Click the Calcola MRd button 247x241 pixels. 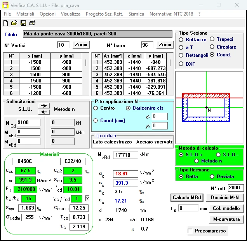coord(187,197)
